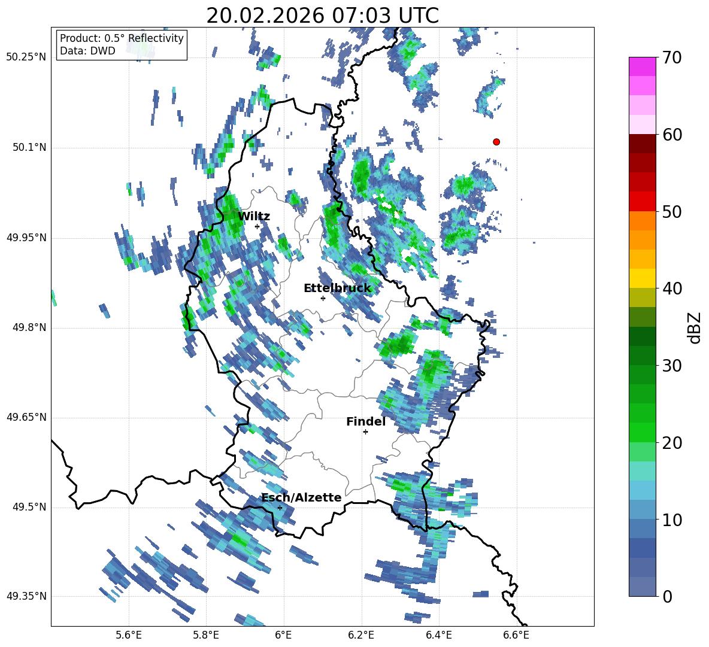Click the Ettelbruck station cross marker
Image resolution: width=709 pixels, height=647 pixels.
click(323, 298)
